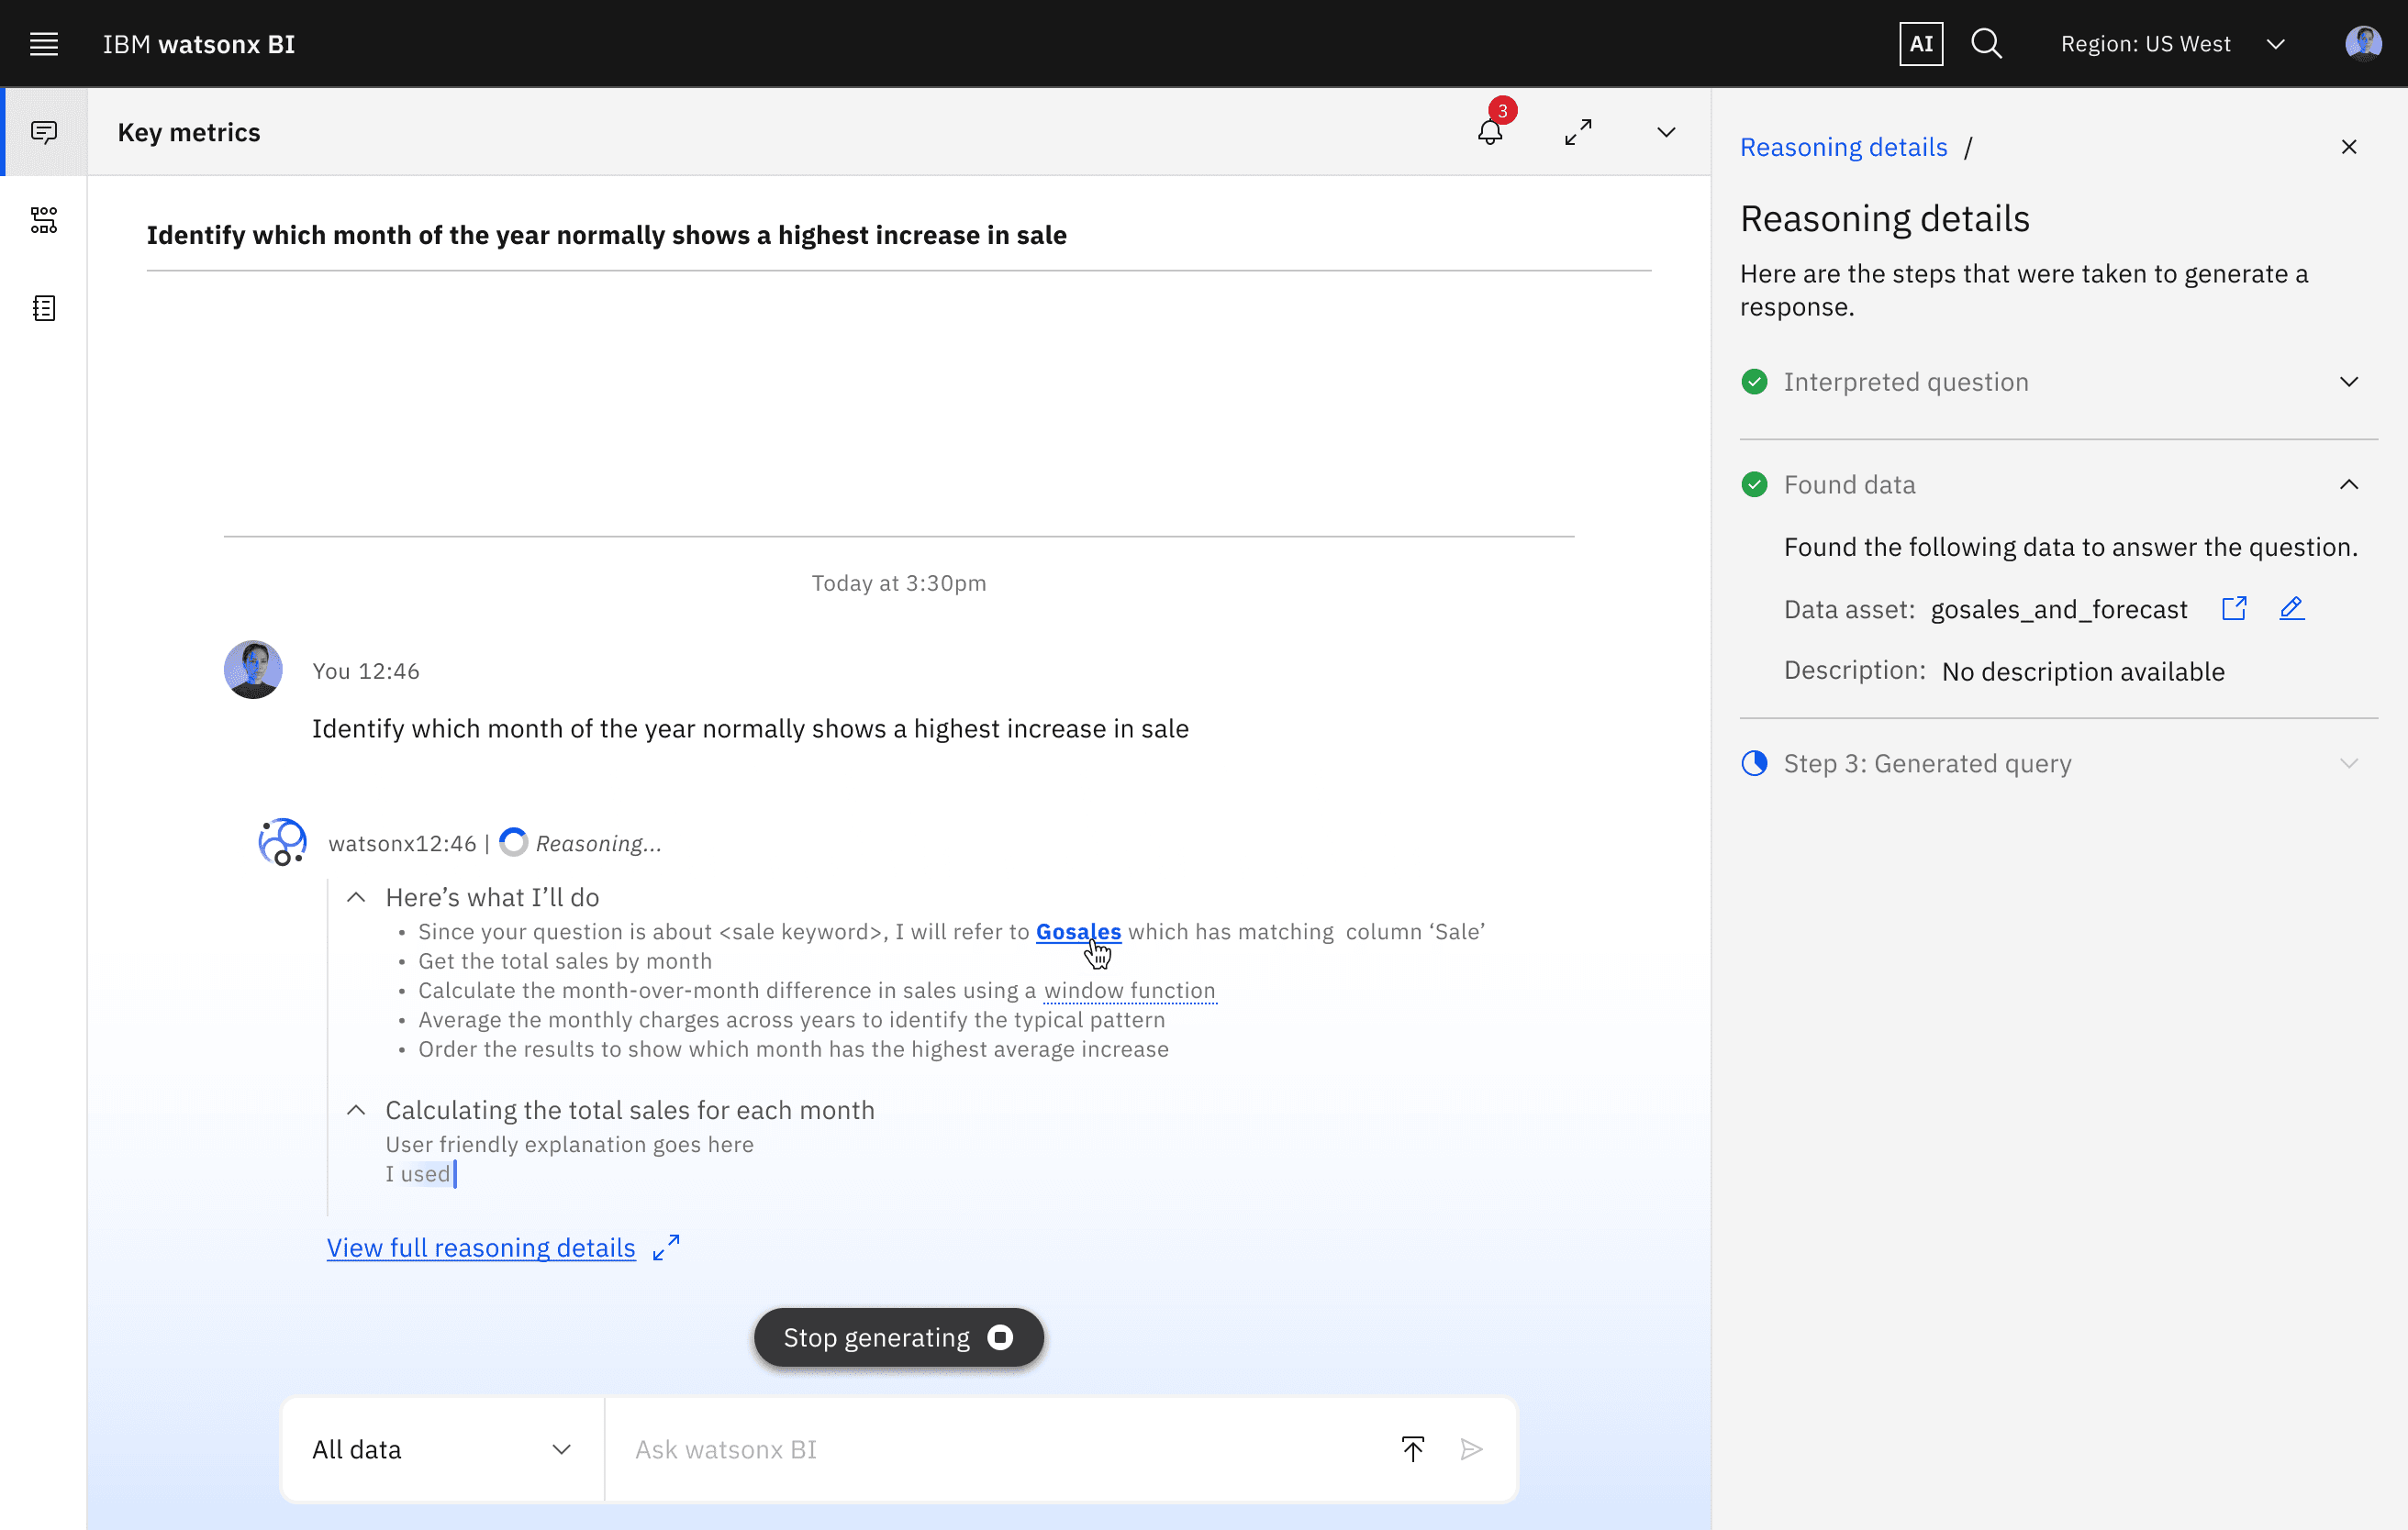Viewport: 2408px width, 1530px height.
Task: Open gosales_and_forecast in new window
Action: 2234,608
